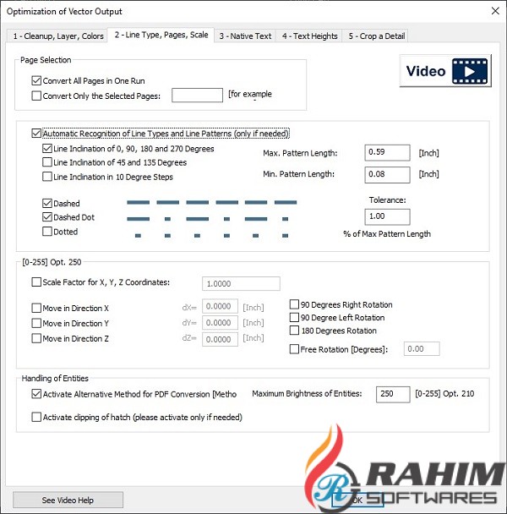The width and height of the screenshot is (507, 514).
Task: Switch to the '3 - Native Text' tab
Action: click(x=245, y=36)
